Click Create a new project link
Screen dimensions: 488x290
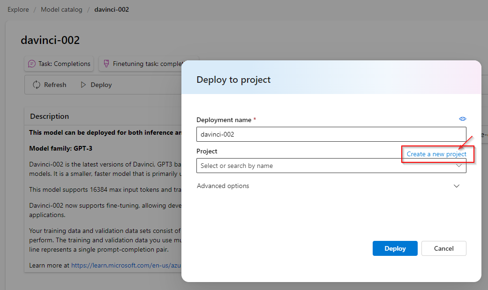[436, 153]
